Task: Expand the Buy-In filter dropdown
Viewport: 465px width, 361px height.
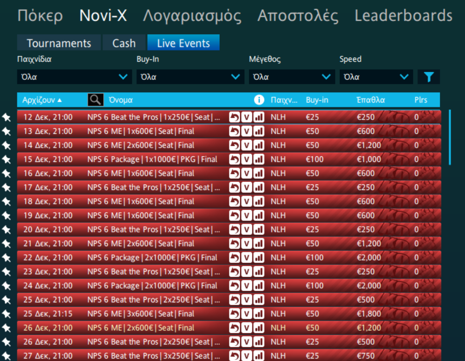Action: pos(190,77)
